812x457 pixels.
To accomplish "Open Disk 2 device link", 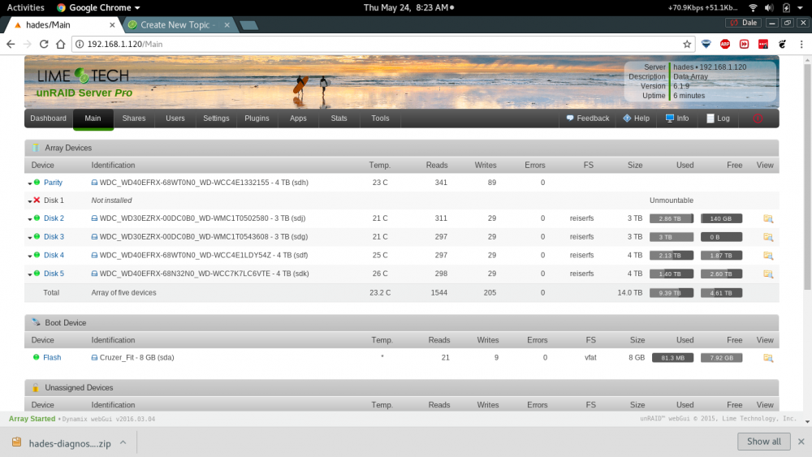I will coord(54,218).
